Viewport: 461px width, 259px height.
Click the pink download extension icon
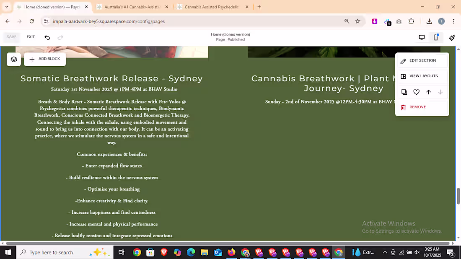tap(375, 21)
